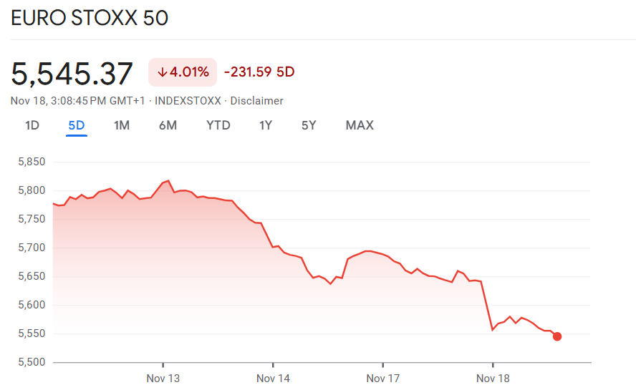Click the EURO STOXX 50 title
The height and width of the screenshot is (390, 636).
[90, 18]
